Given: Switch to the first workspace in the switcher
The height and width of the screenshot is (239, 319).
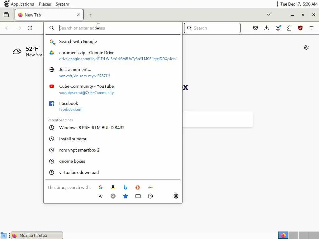Looking at the screenshot, I should [283, 235].
